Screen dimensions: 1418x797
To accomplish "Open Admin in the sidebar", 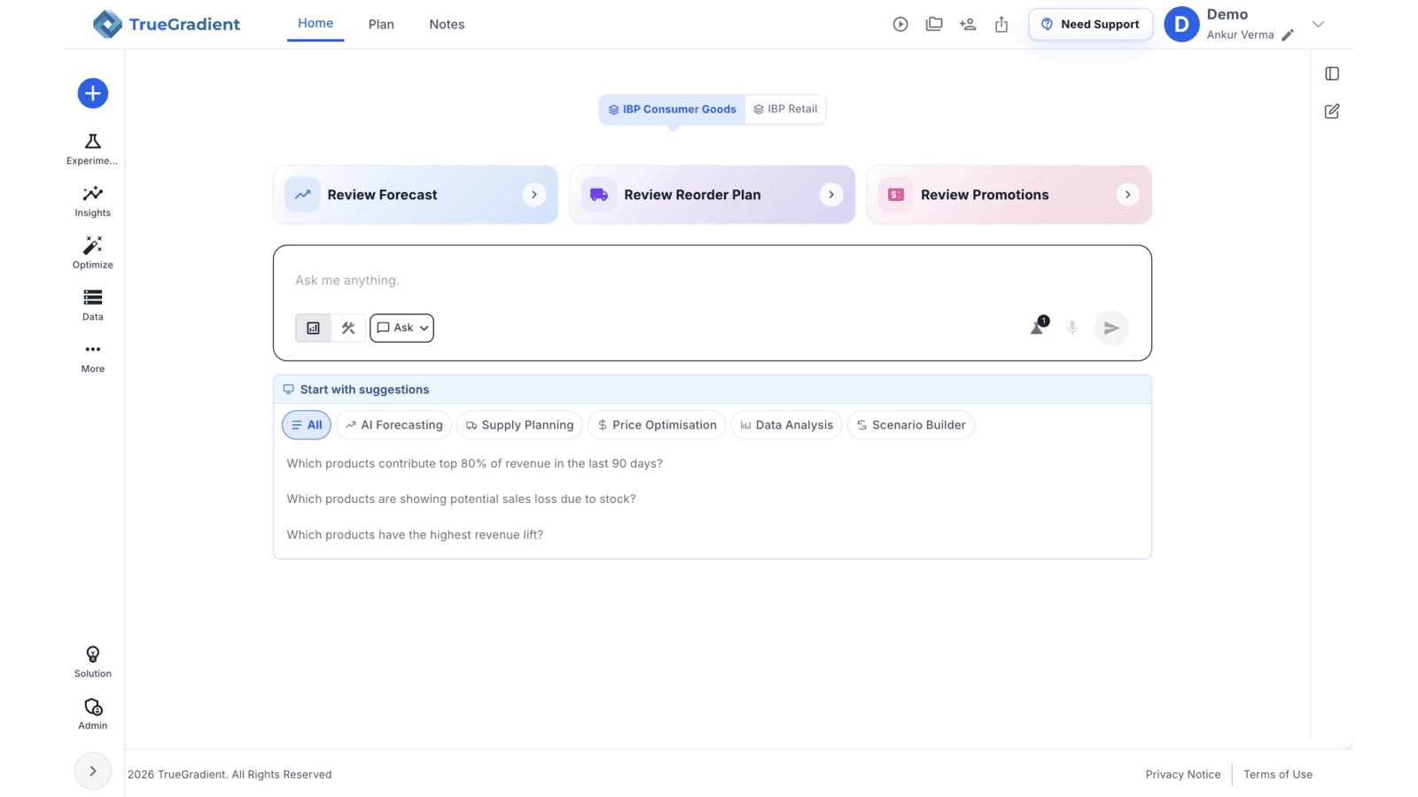I will (92, 714).
